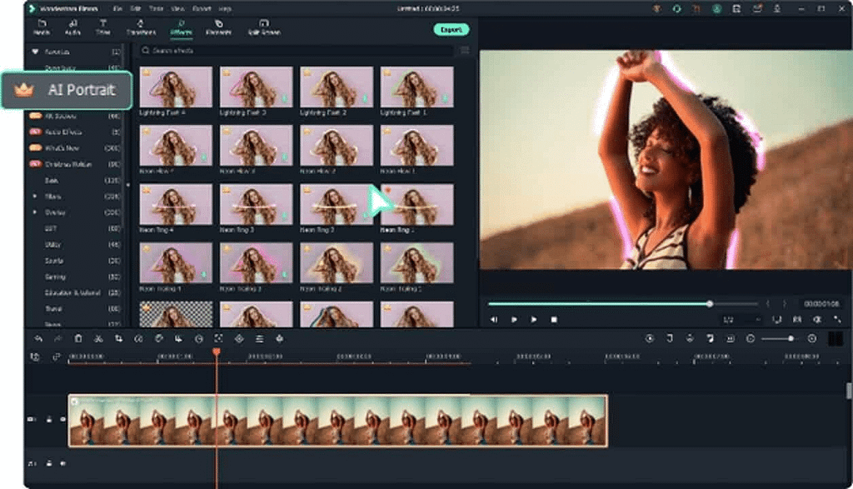Select the Lightning Flash 4 effect thumbnail
The image size is (853, 489).
coord(176,87)
